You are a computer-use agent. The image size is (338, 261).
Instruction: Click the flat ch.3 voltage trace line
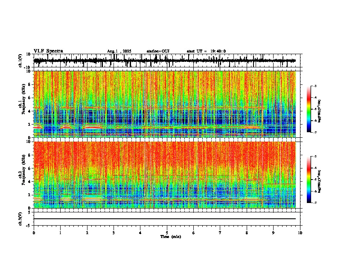pyautogui.click(x=165, y=219)
